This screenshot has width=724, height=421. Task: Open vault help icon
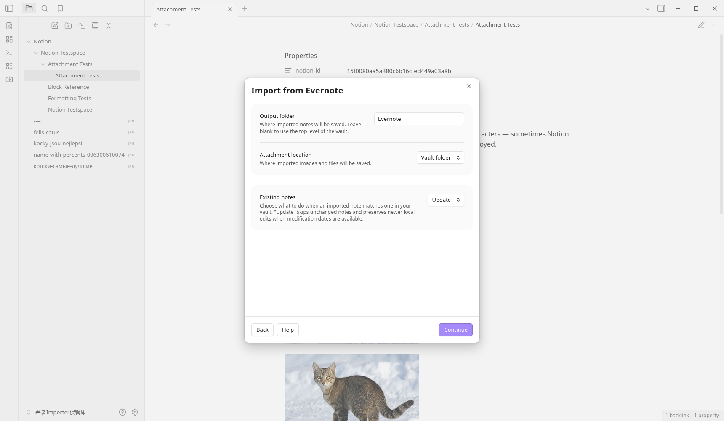[122, 412]
